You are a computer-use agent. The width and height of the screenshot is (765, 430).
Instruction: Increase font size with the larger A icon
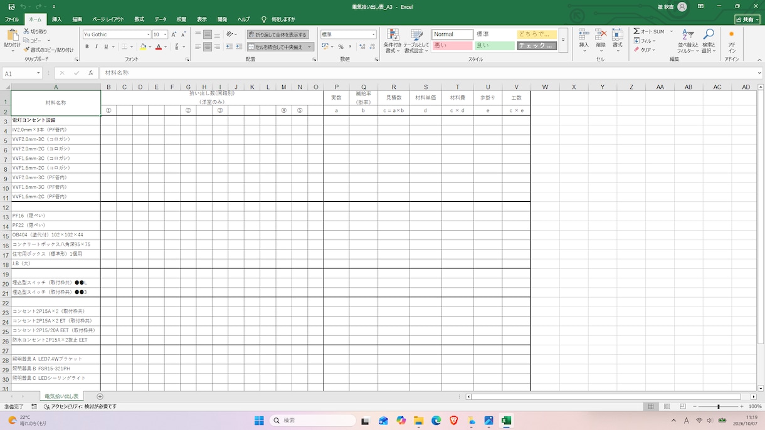[174, 34]
